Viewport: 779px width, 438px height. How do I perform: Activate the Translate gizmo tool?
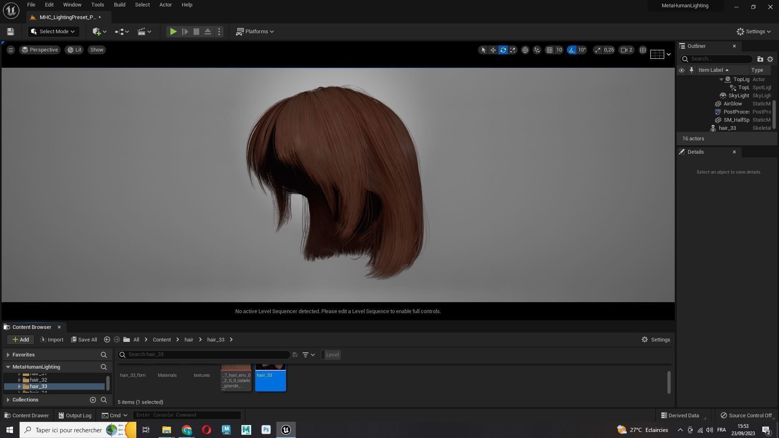(x=493, y=50)
